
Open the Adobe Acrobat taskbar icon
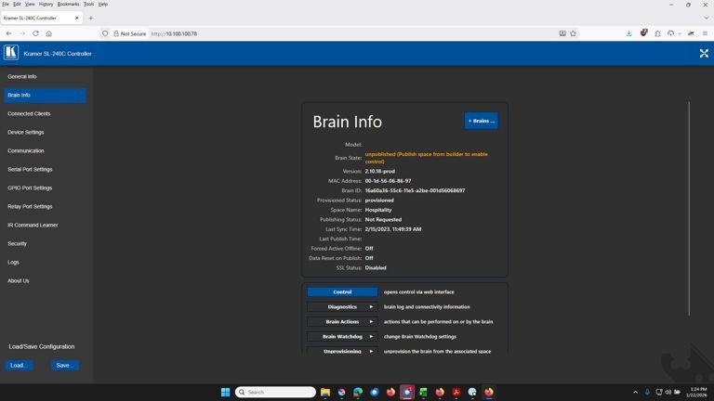(456, 392)
